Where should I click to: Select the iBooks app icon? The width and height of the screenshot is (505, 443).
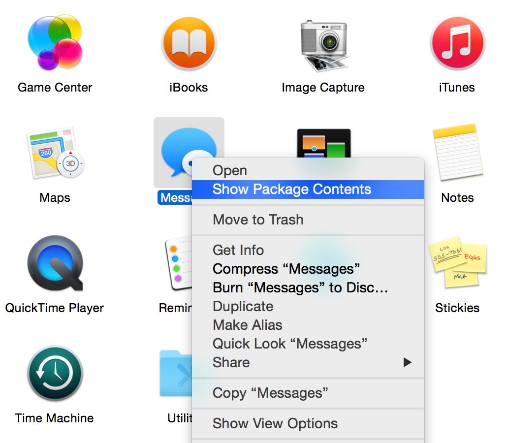pos(189,43)
